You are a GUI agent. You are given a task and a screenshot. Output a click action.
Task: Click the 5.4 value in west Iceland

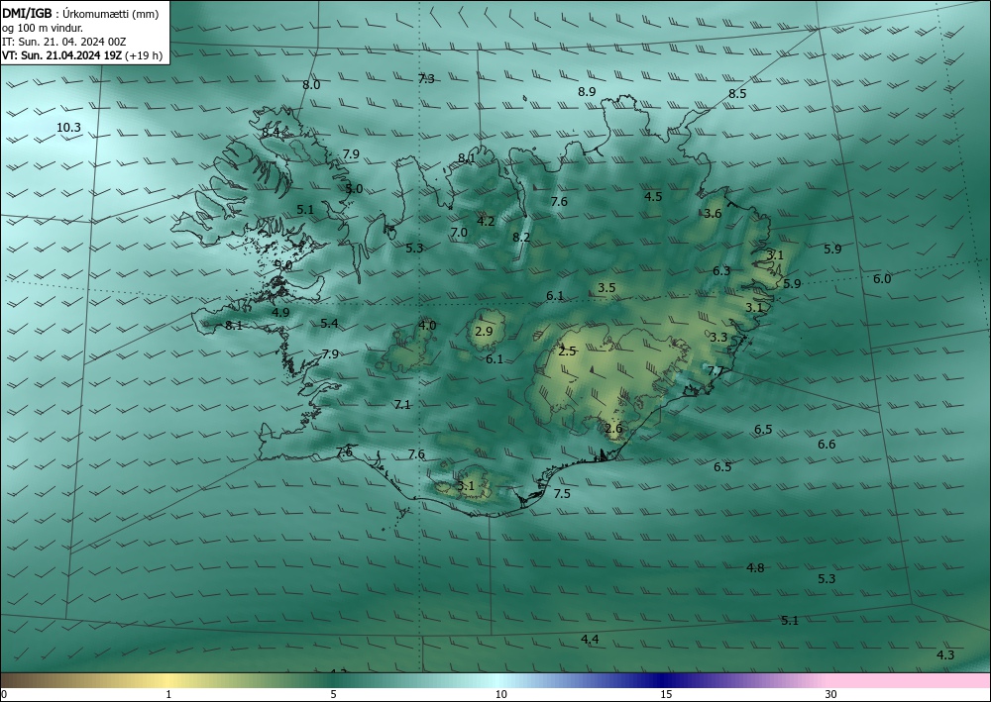tap(329, 324)
